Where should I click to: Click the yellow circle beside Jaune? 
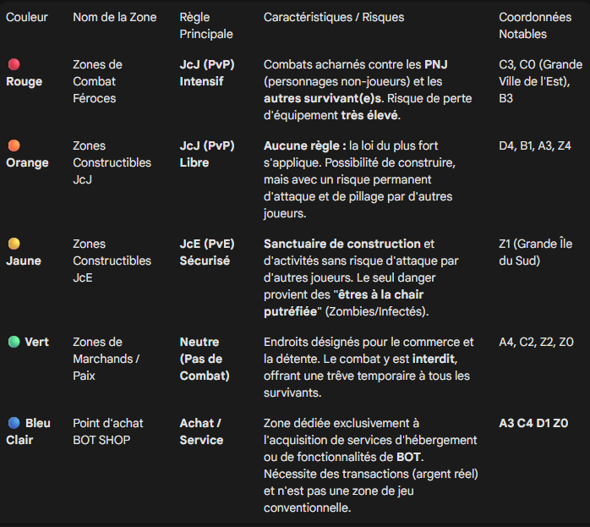14,244
